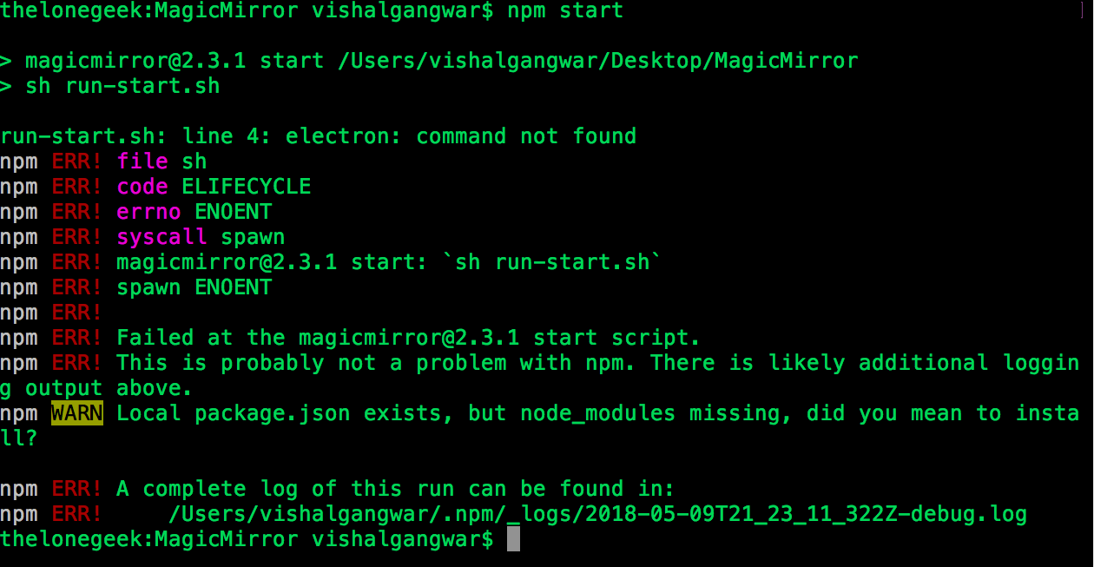Click the last prompt 'thelonegeek:MagicMirror'
Screen dimensions: 1094x567
pyautogui.click(x=149, y=539)
